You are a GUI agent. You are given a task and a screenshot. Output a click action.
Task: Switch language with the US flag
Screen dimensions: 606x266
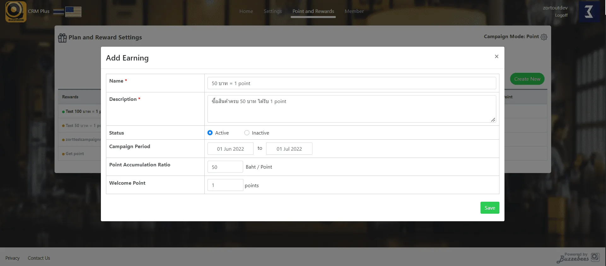coord(73,12)
